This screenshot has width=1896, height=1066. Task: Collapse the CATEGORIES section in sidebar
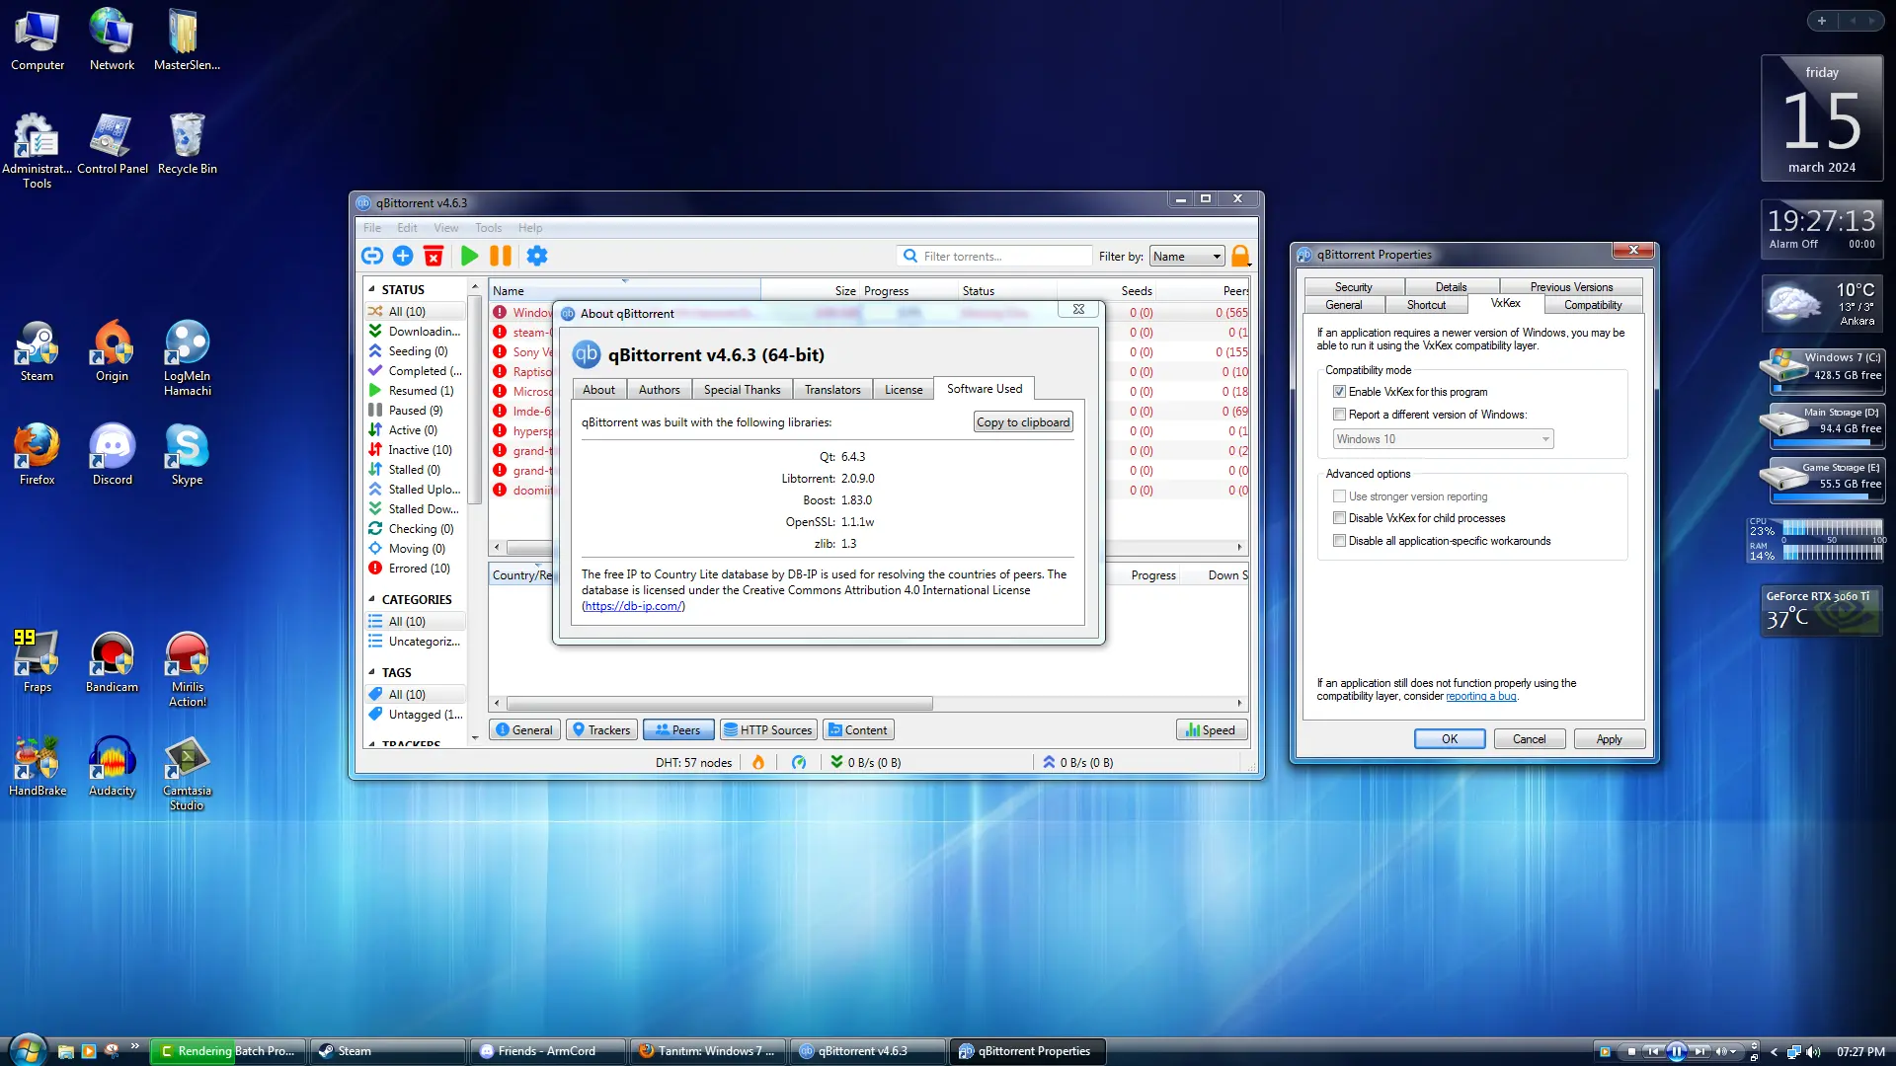tap(372, 599)
